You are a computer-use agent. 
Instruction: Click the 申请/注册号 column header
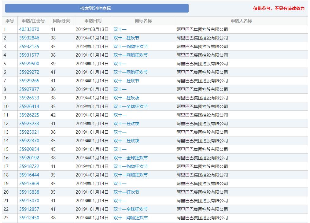click(x=33, y=21)
